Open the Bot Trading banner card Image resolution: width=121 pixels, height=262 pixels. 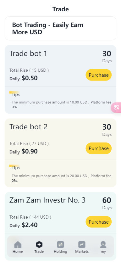pyautogui.click(x=60, y=28)
